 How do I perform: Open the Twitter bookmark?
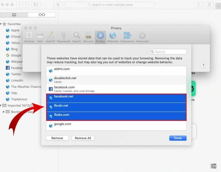pos(13,74)
